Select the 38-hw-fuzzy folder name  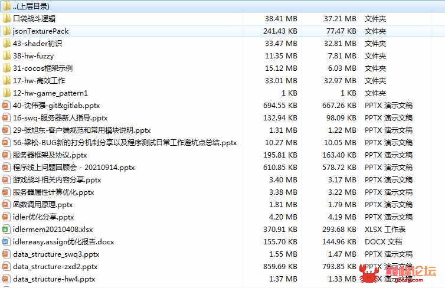[33, 56]
